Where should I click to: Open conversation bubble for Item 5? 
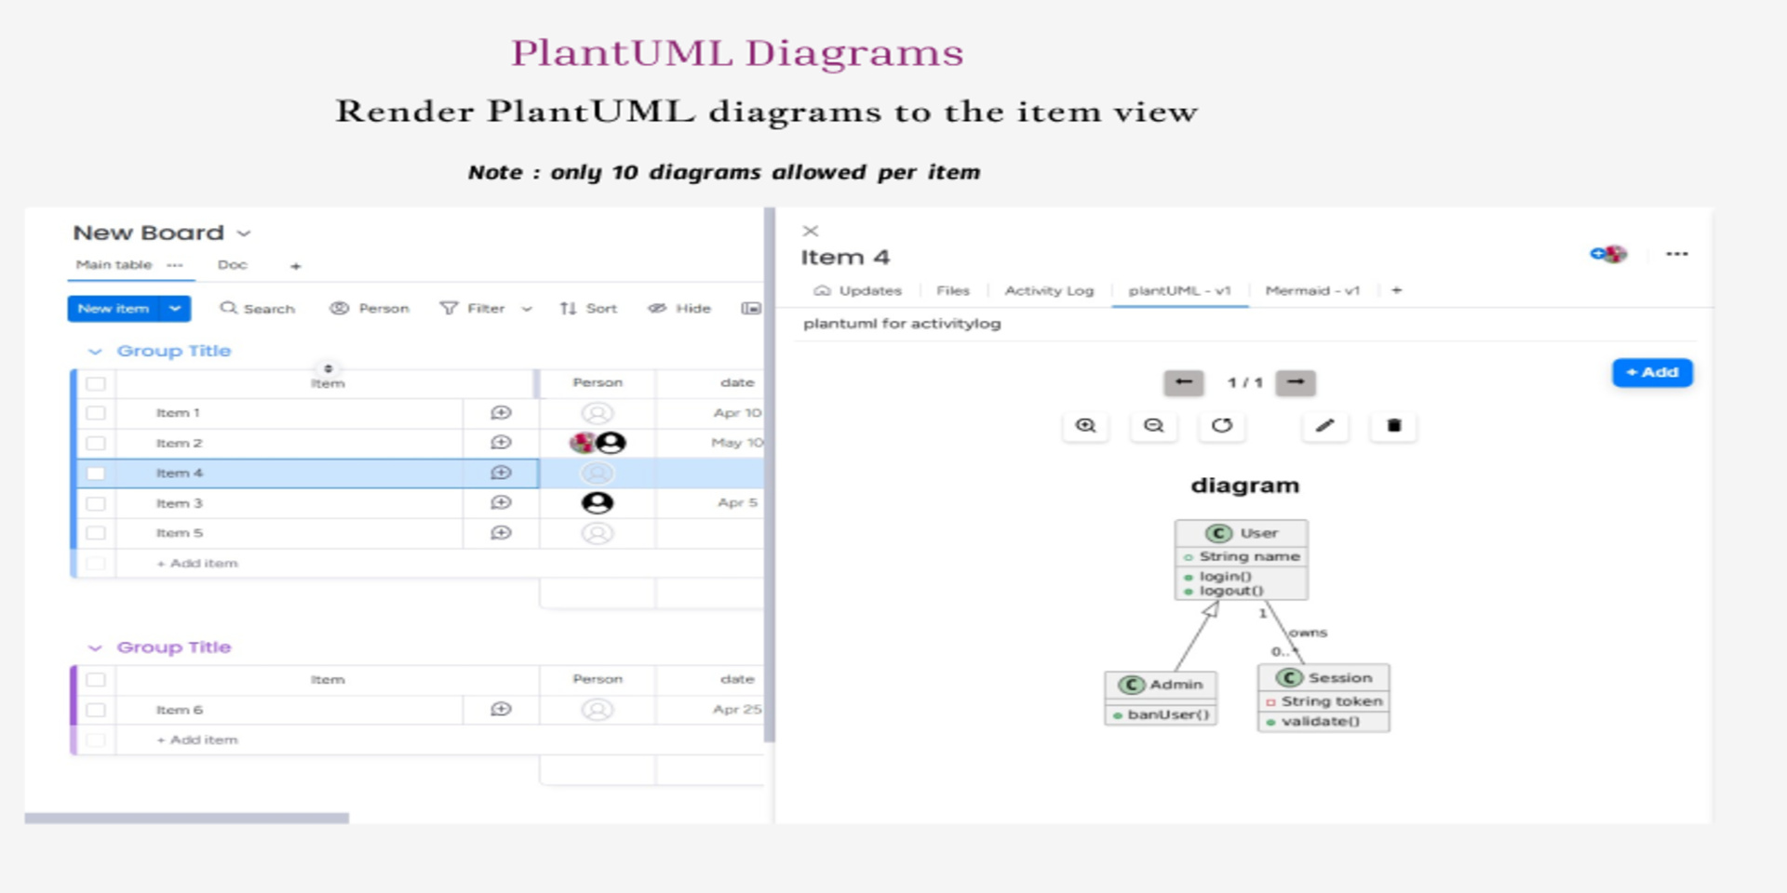(x=501, y=533)
